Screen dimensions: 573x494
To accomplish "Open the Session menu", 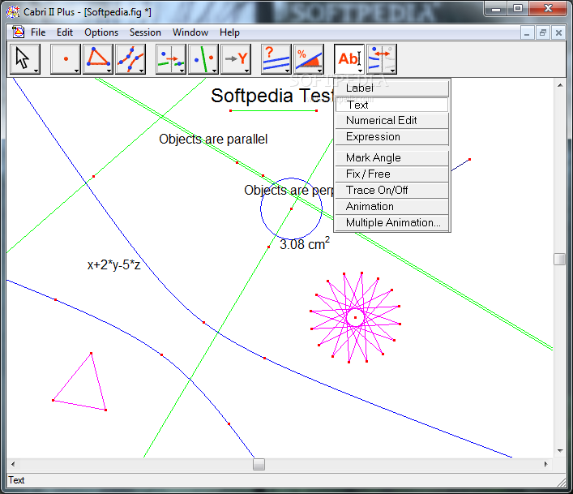I will [x=145, y=32].
